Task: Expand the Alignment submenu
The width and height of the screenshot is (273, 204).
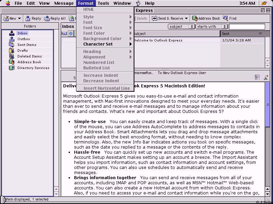Action: [x=105, y=57]
